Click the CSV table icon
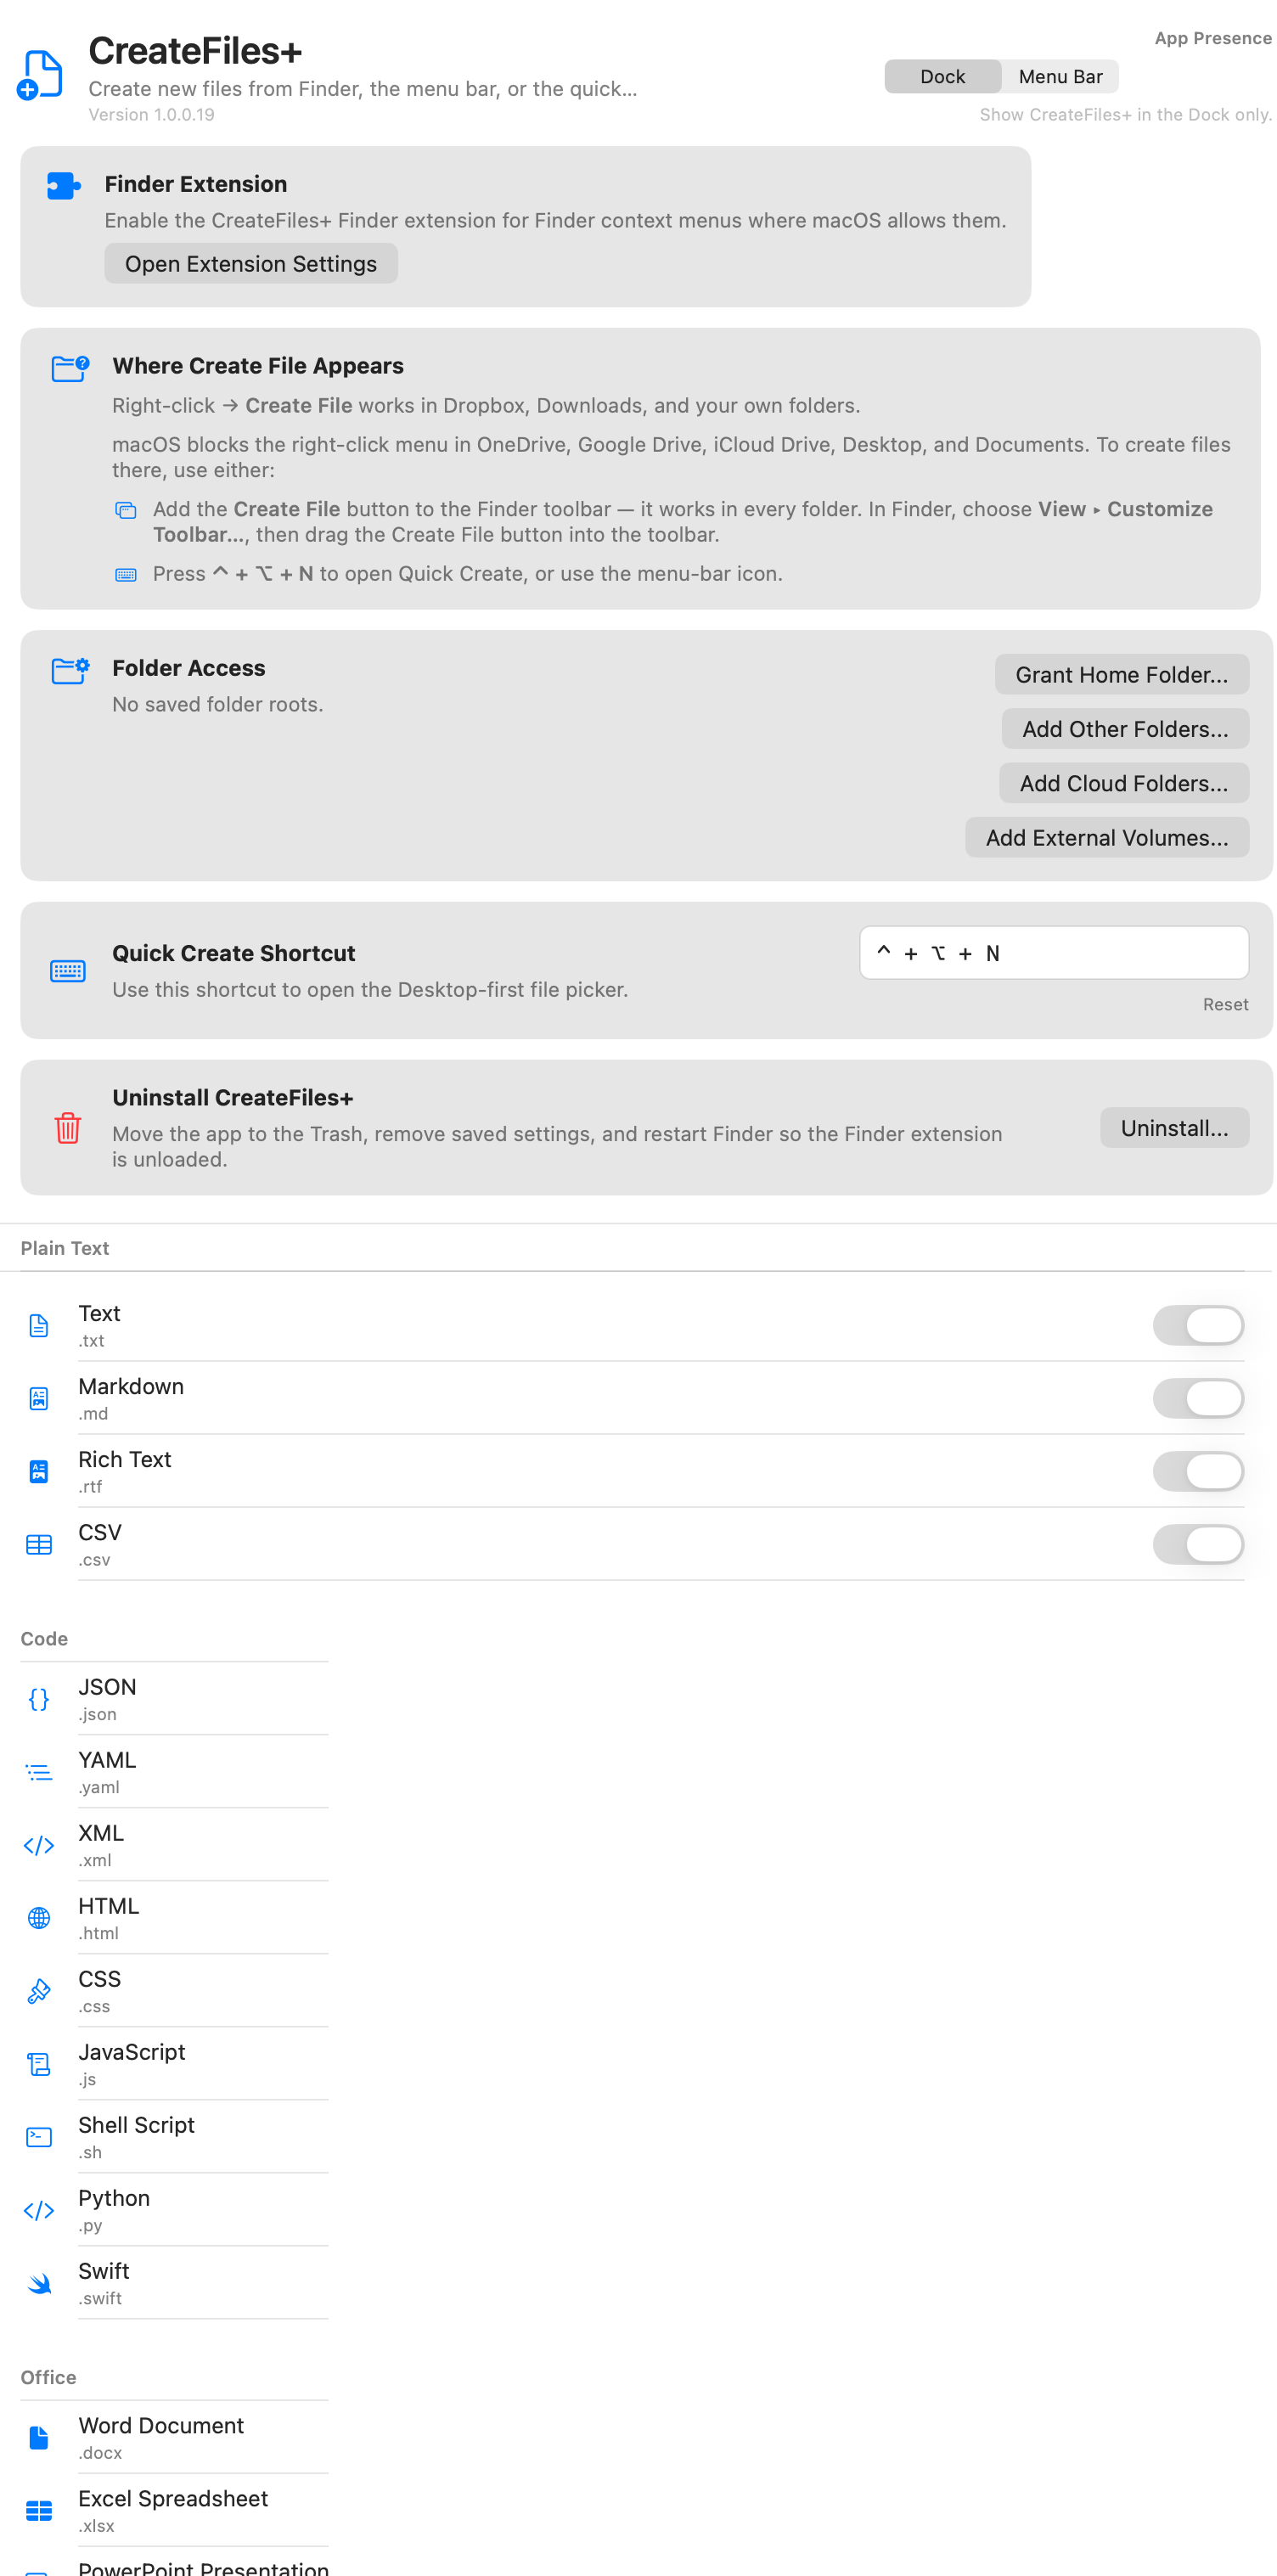The image size is (1277, 2576). click(39, 1544)
